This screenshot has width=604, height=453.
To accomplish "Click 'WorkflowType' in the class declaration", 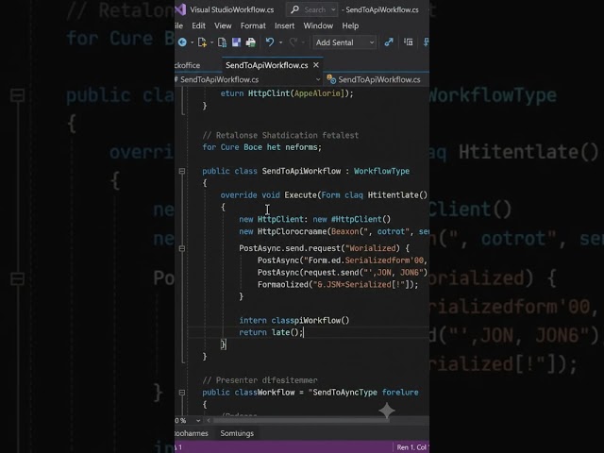I will click(381, 171).
